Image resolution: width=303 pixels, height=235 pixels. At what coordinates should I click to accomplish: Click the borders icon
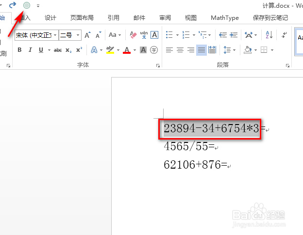point(264,50)
